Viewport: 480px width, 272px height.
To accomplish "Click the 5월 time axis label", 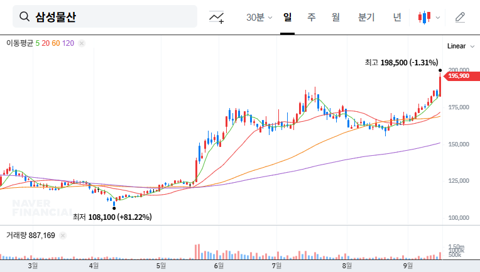I will (x=161, y=266).
